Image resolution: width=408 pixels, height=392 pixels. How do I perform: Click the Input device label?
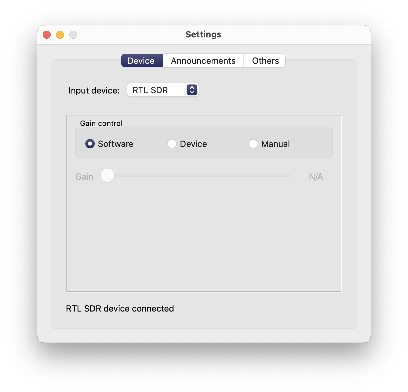click(94, 90)
